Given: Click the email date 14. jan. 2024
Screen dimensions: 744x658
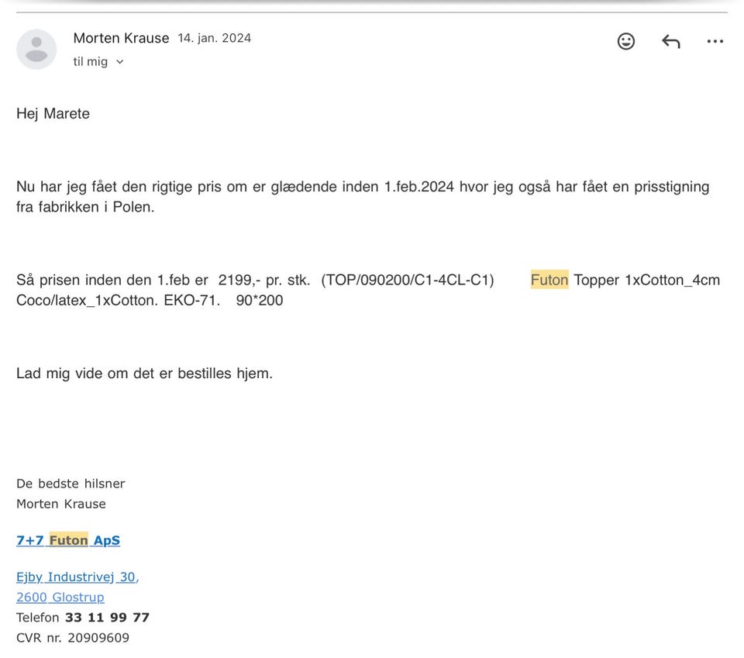Looking at the screenshot, I should (215, 38).
